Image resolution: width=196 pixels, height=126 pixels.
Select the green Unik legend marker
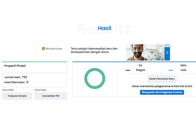171,70
